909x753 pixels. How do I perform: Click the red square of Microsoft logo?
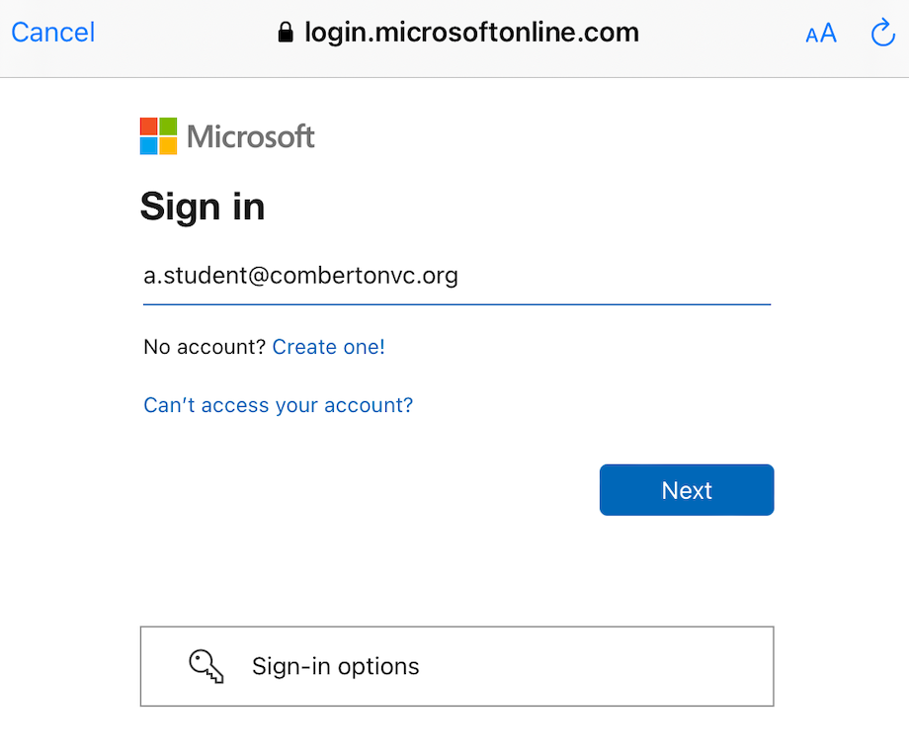point(148,126)
